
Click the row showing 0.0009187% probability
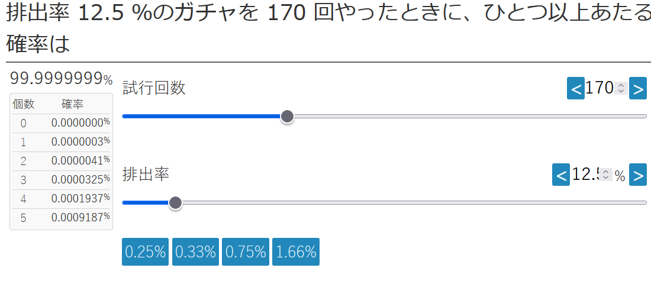[x=61, y=218]
